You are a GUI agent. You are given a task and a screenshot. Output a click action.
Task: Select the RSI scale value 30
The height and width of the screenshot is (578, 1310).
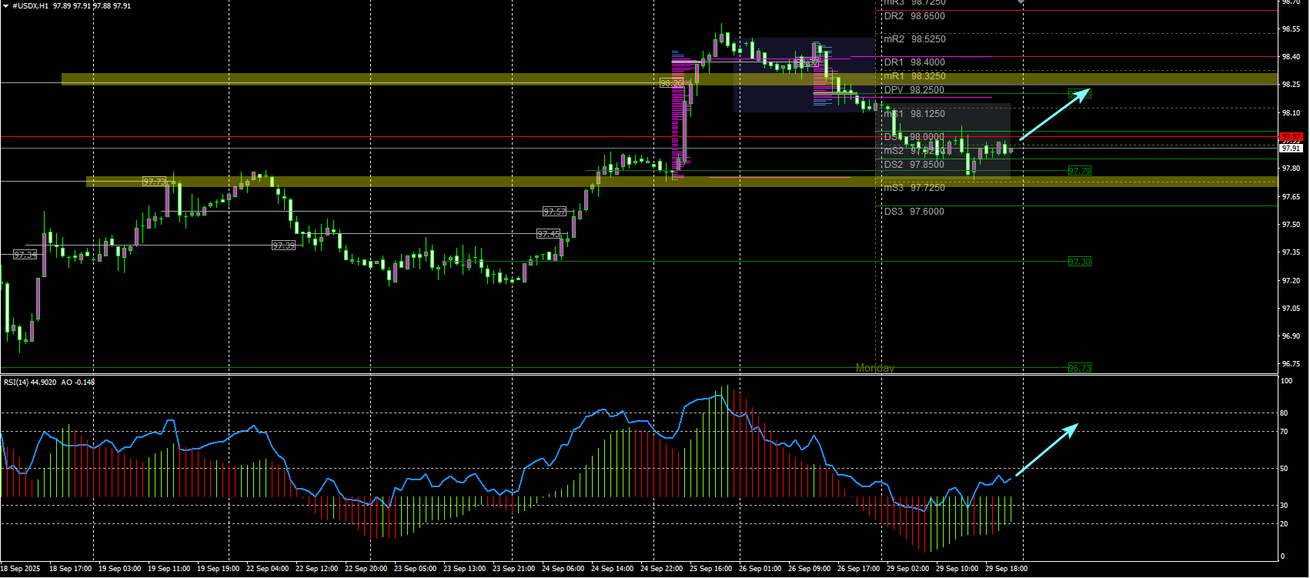1284,506
